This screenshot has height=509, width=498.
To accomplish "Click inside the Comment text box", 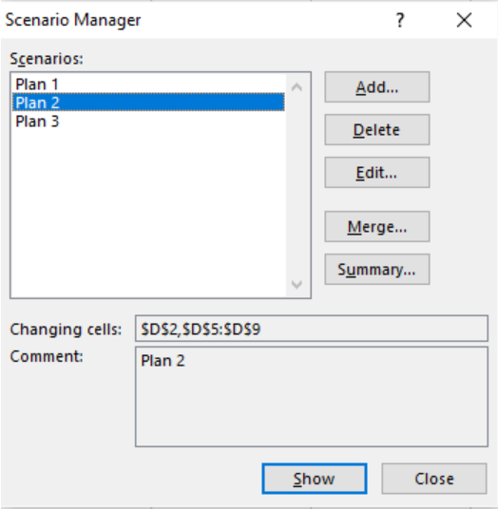I will [x=312, y=397].
